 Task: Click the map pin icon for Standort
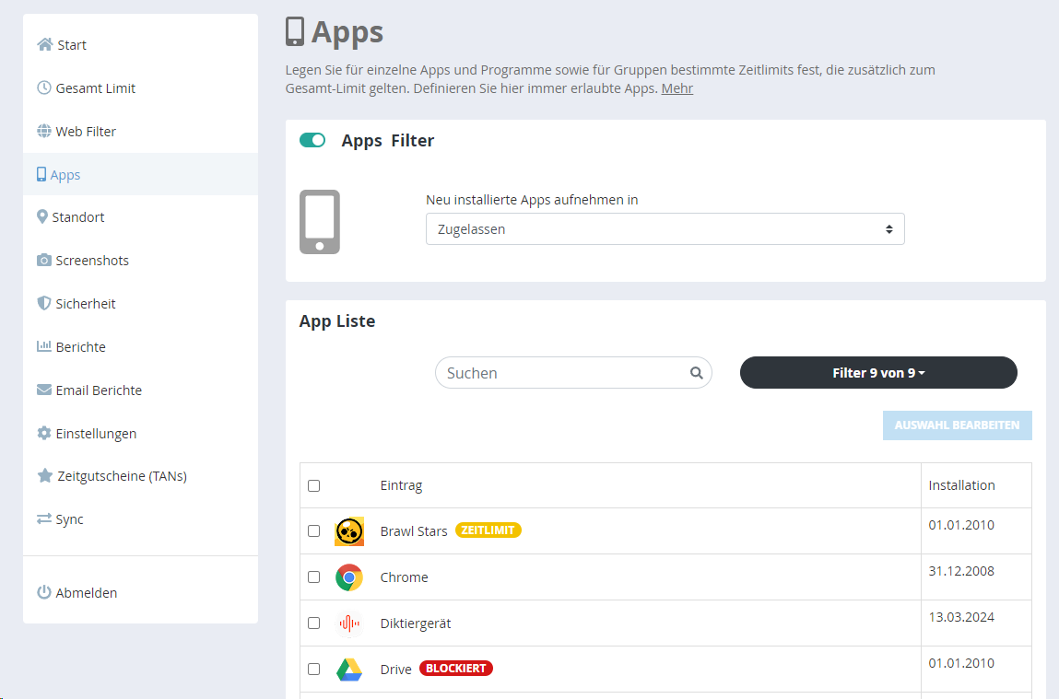pos(41,216)
